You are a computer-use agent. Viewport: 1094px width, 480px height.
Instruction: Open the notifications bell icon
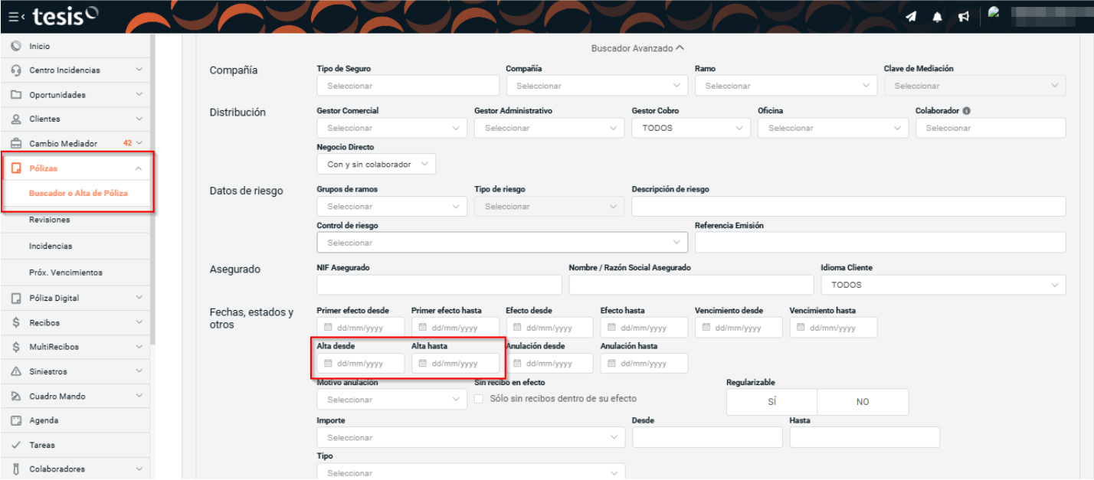point(937,17)
